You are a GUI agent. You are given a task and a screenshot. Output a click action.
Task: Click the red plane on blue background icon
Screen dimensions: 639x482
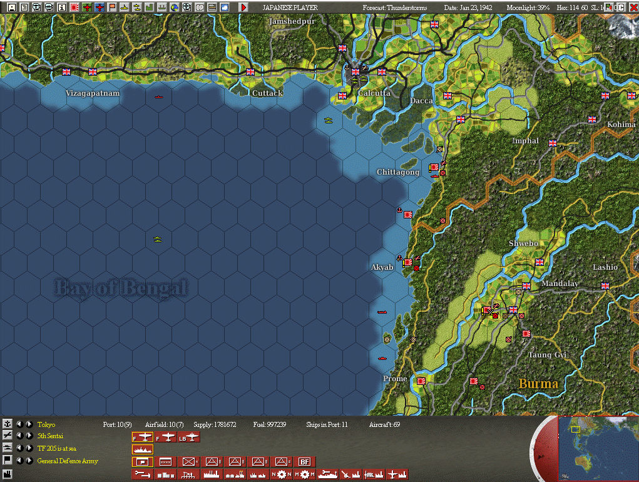(x=100, y=7)
